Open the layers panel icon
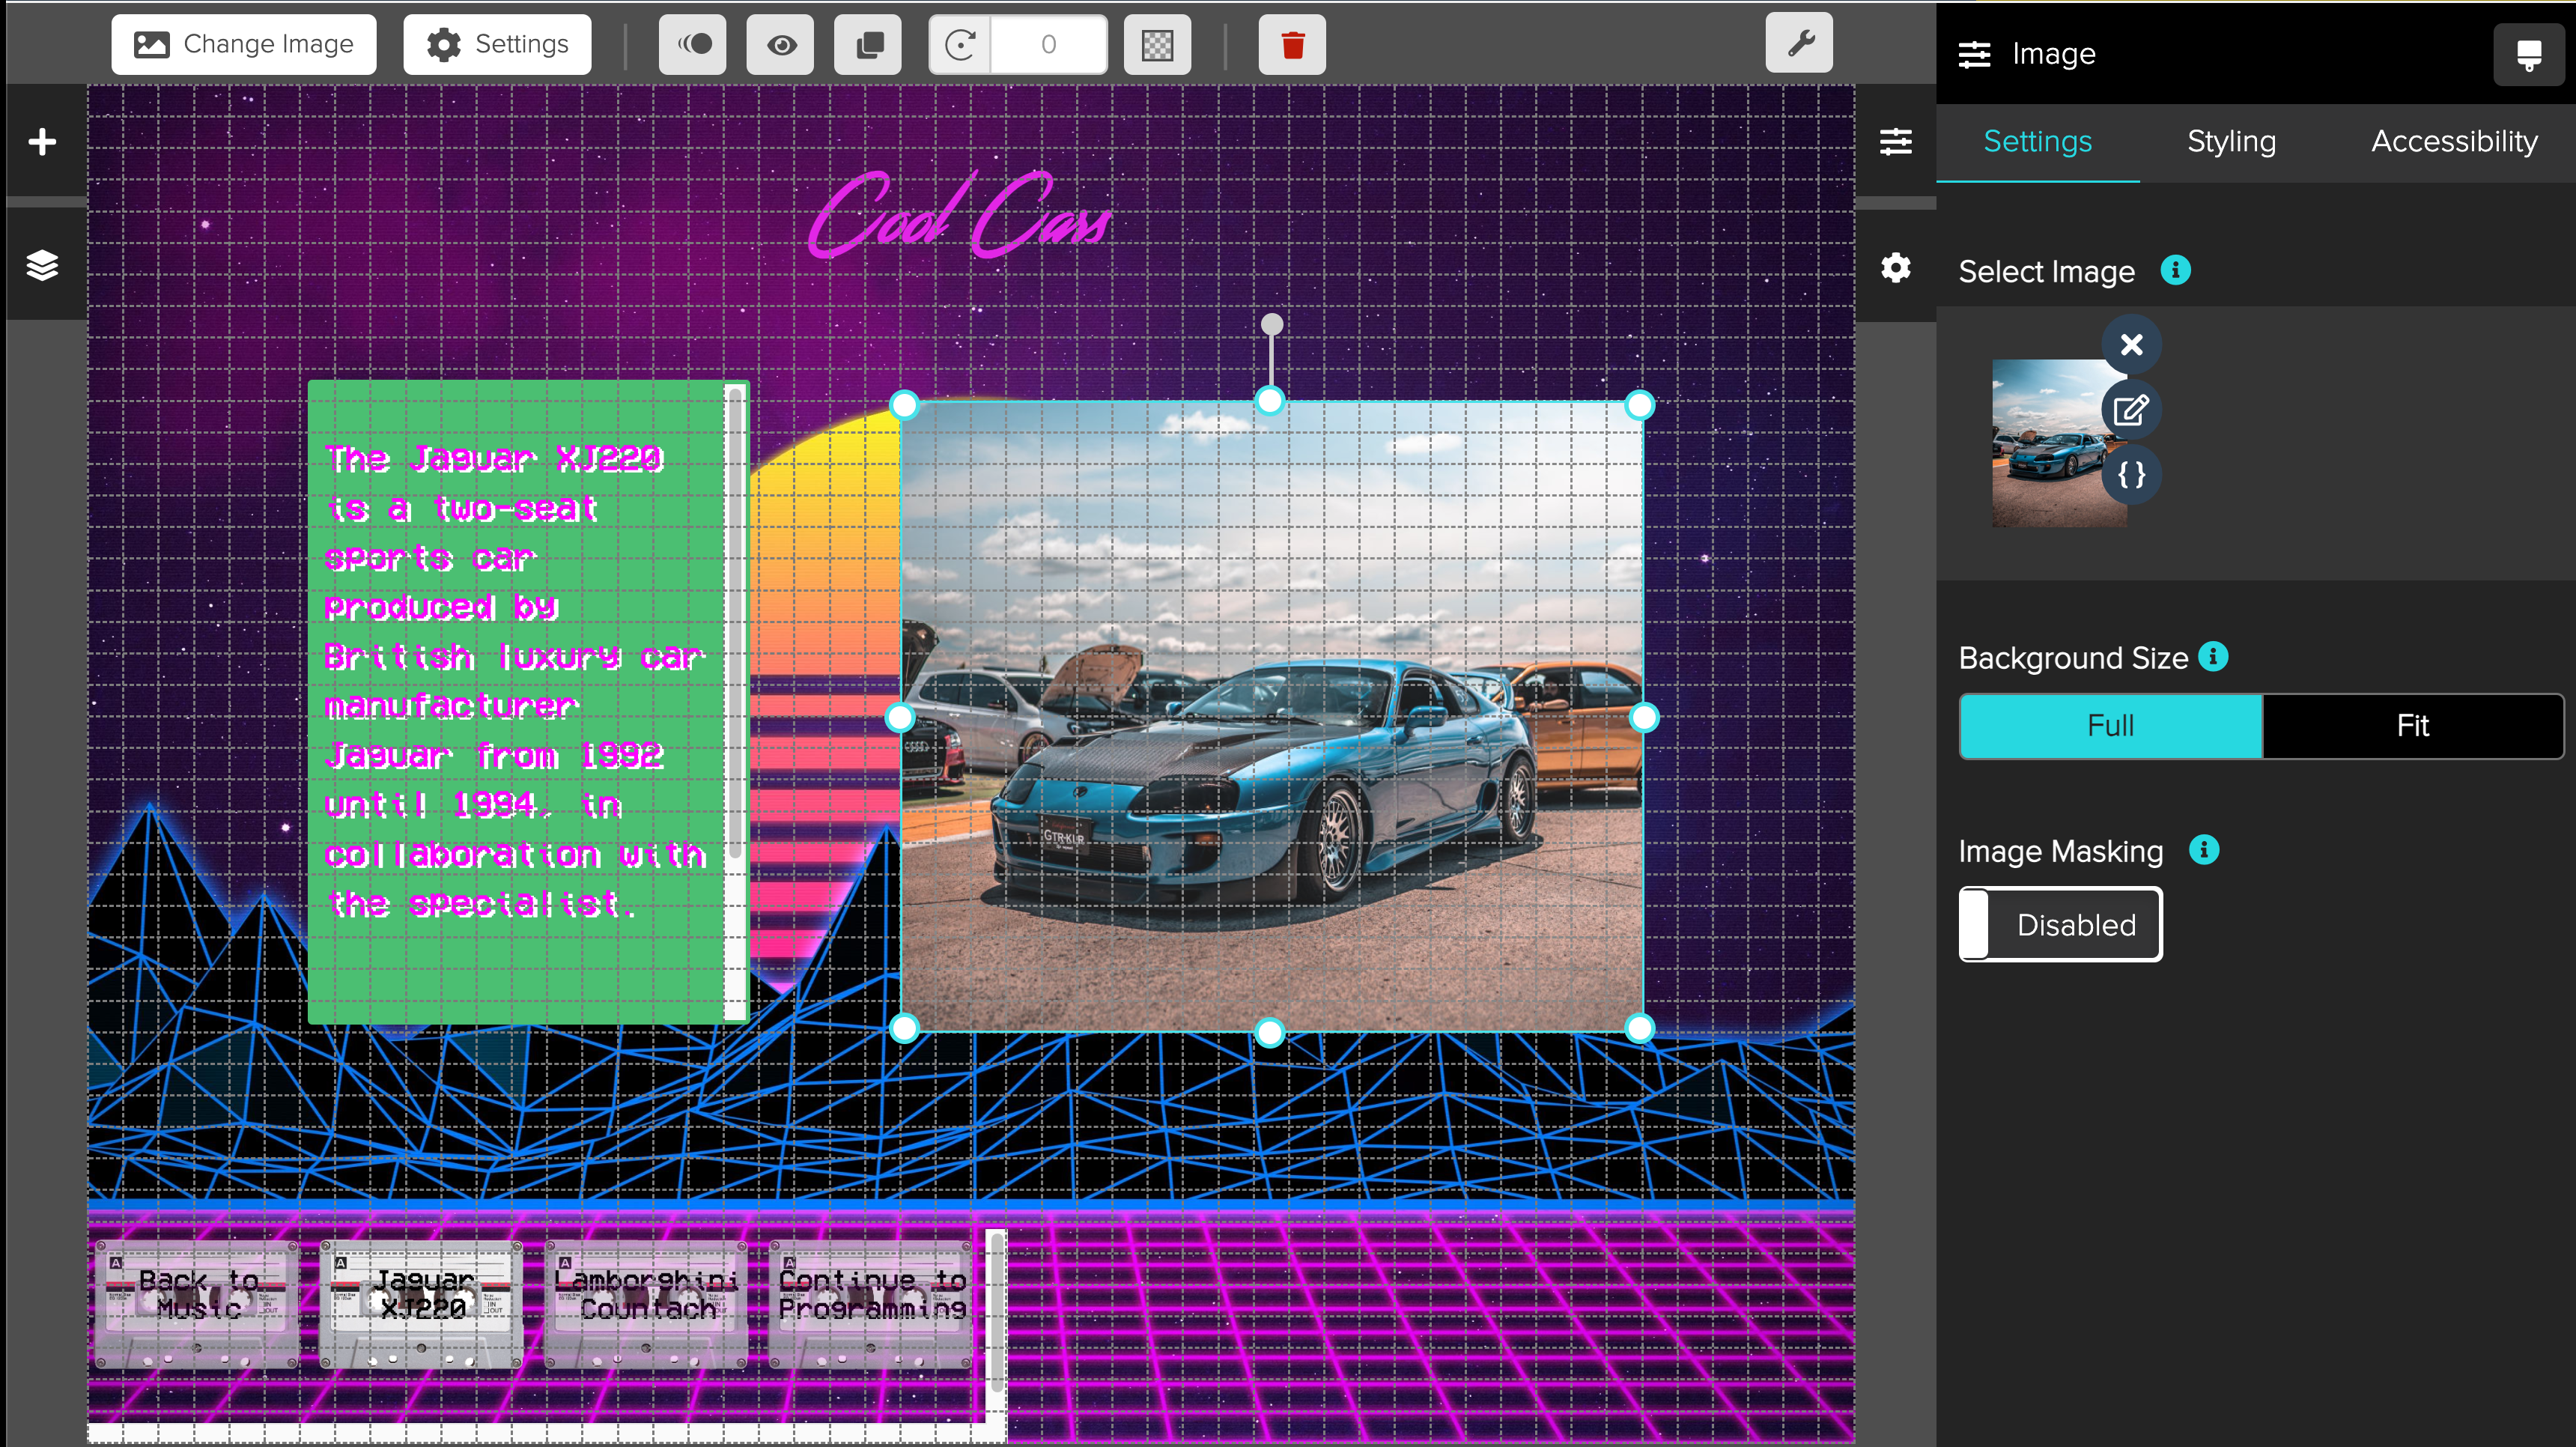This screenshot has width=2576, height=1447. 42,265
